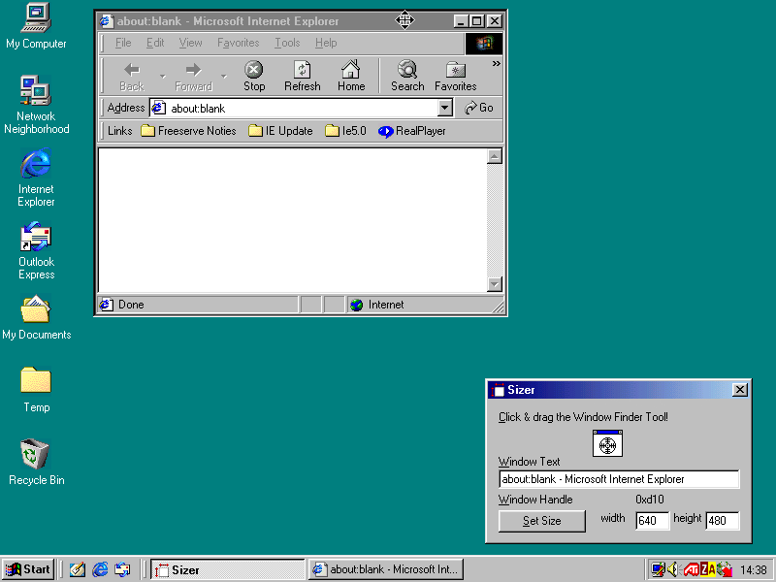Click the scrollbar down arrow in browser
Image resolution: width=776 pixels, height=582 pixels.
click(x=495, y=284)
